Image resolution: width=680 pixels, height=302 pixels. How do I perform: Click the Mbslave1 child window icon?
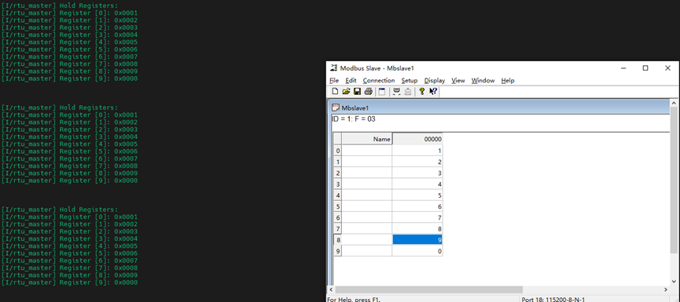336,107
